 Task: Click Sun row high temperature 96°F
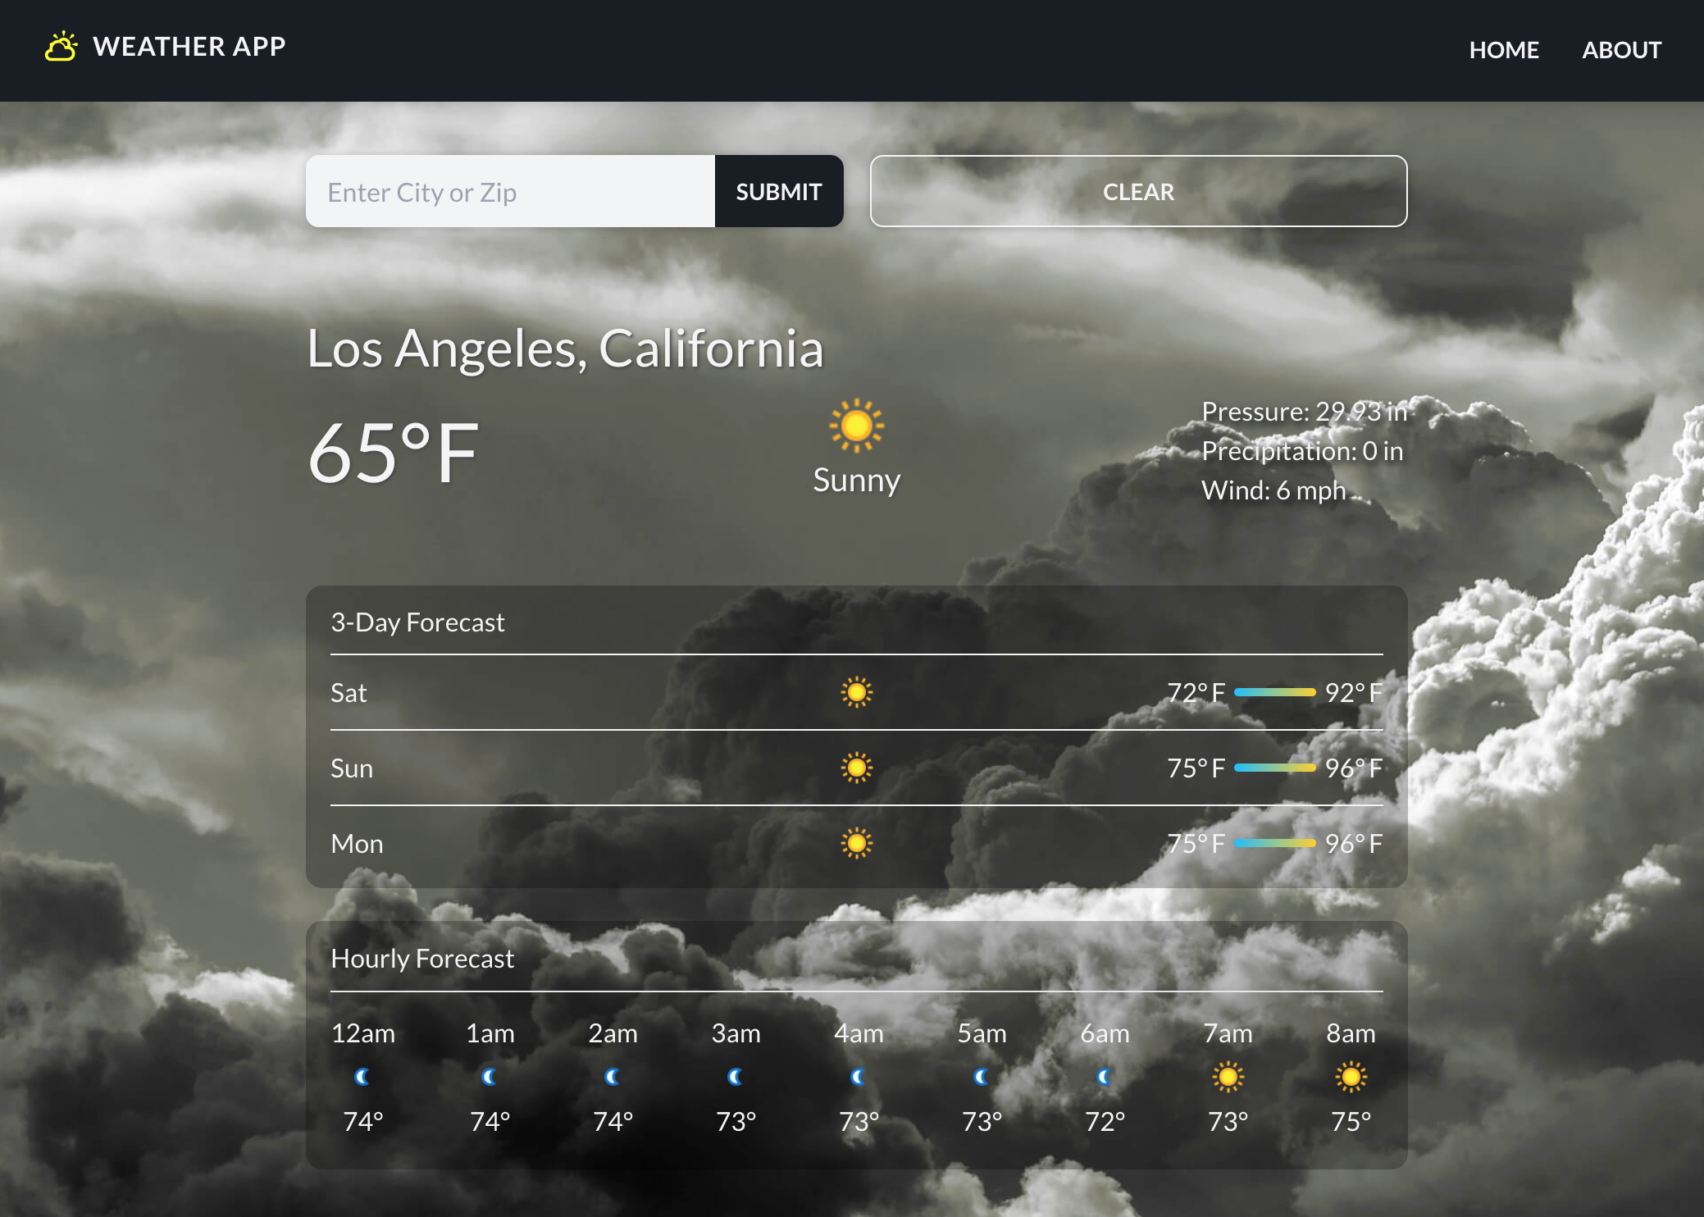click(1354, 768)
